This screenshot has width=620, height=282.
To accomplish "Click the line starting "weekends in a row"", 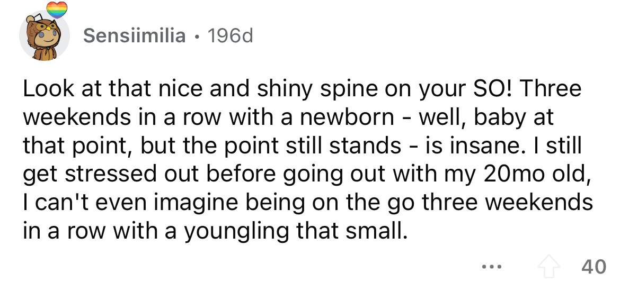I will point(288,117).
